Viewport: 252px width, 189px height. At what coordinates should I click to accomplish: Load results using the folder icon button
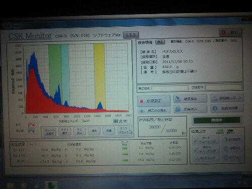point(190,109)
